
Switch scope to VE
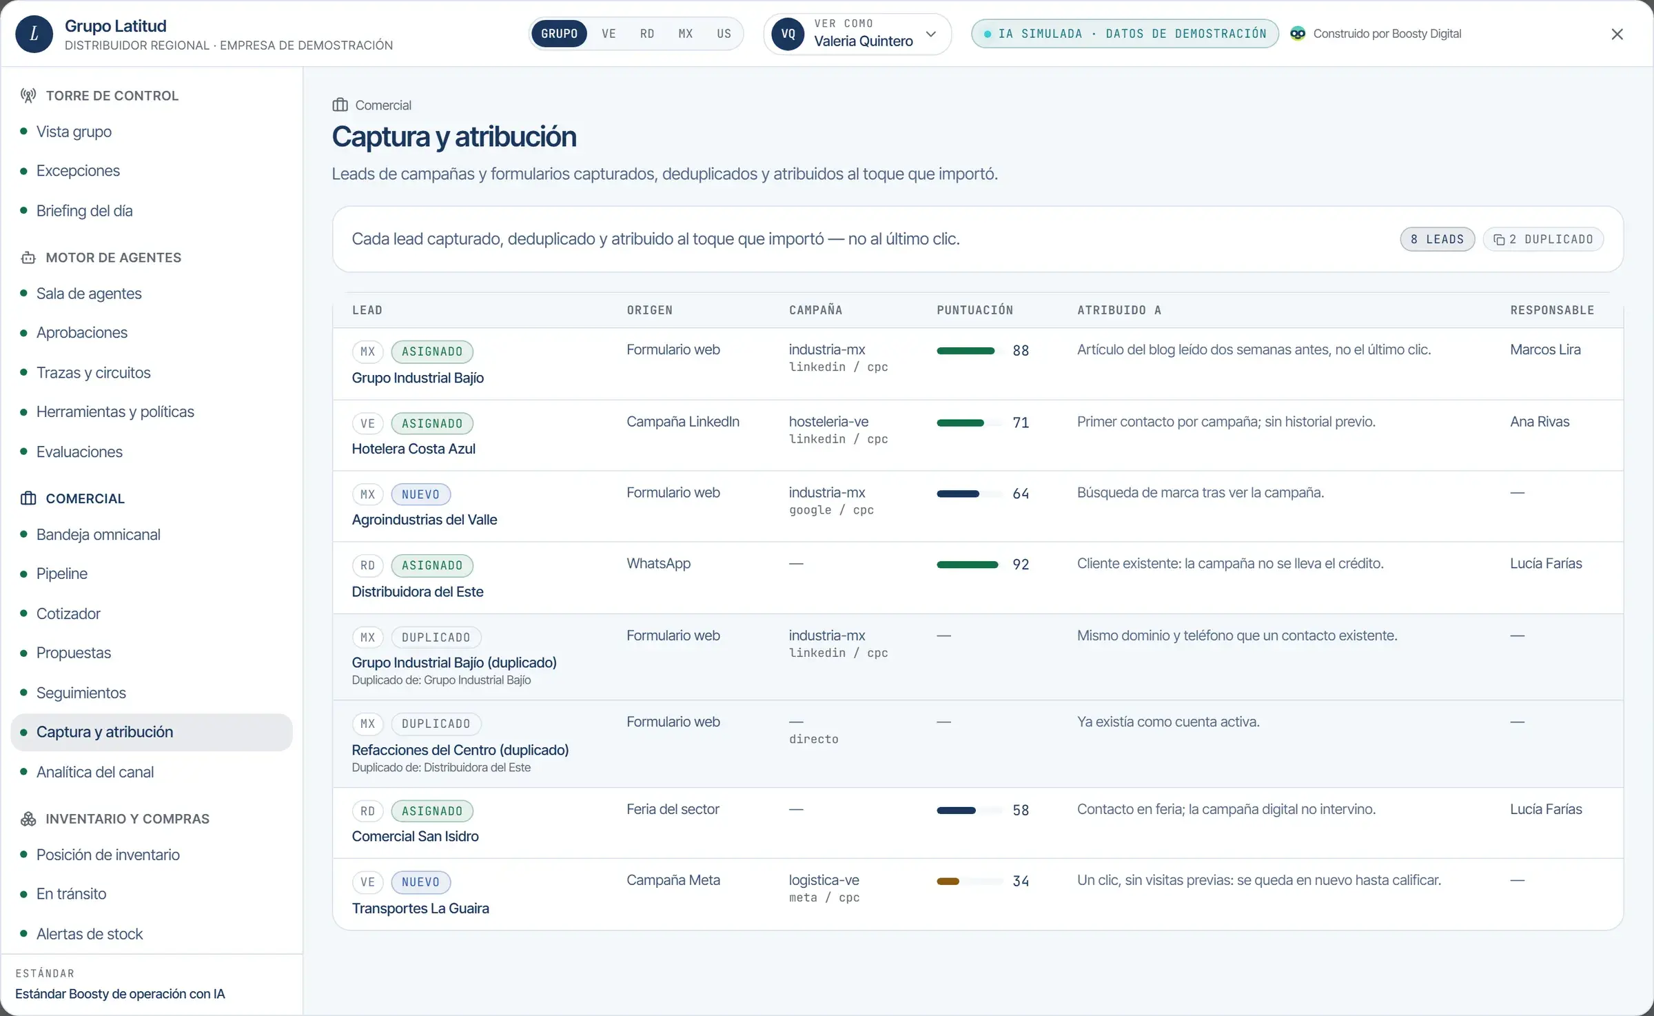(609, 34)
